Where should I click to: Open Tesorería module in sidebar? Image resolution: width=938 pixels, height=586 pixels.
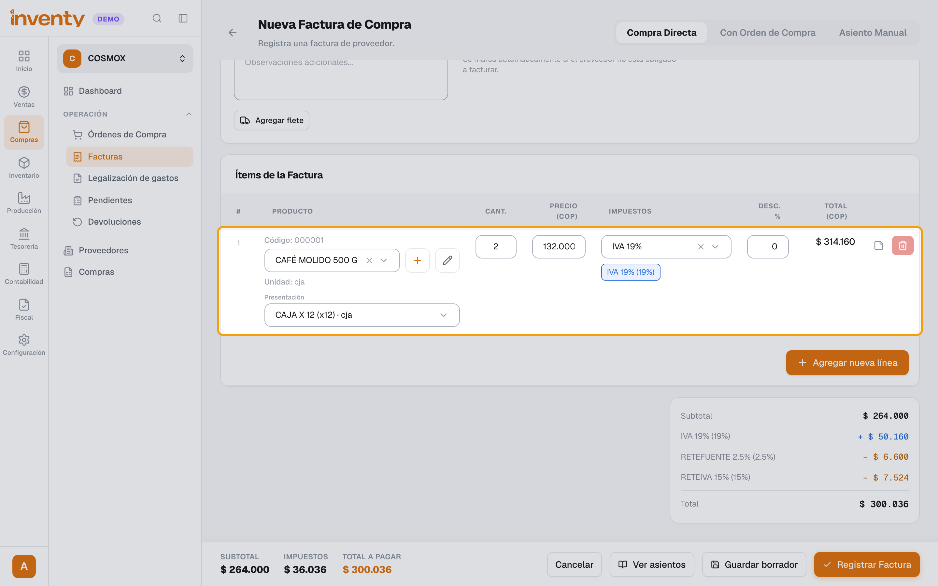tap(24, 239)
